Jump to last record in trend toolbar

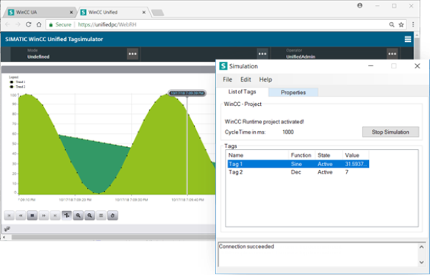55,215
